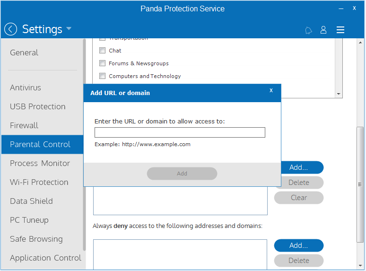Open the Safe Browsing section
Viewport: 366px width, 271px height.
coord(36,239)
